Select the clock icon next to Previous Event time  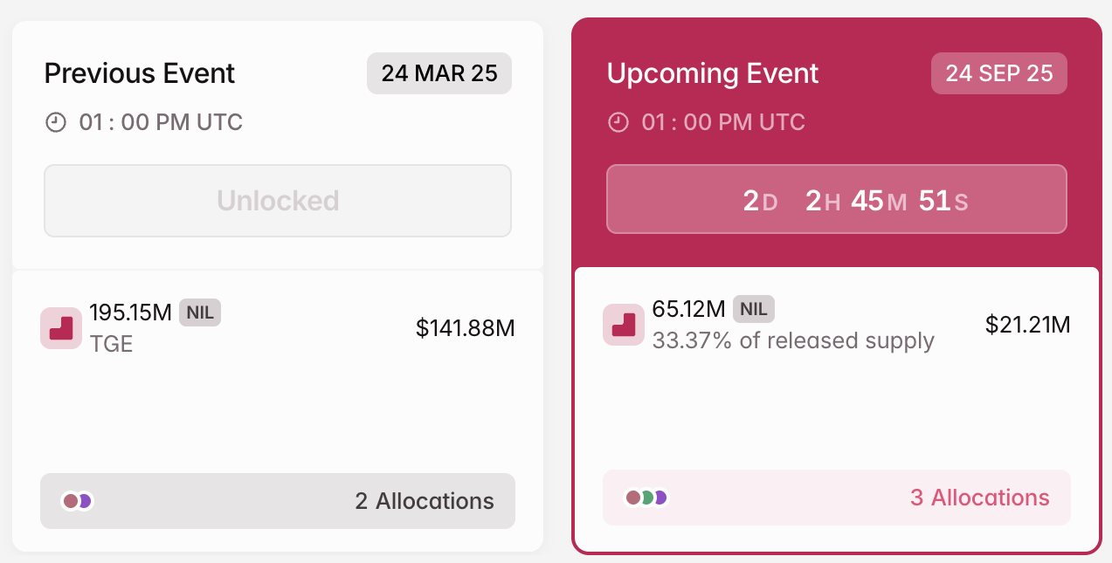pos(56,122)
